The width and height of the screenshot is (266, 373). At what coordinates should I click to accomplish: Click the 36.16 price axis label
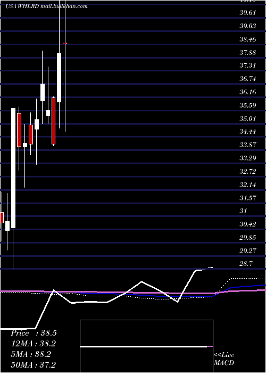pyautogui.click(x=248, y=92)
